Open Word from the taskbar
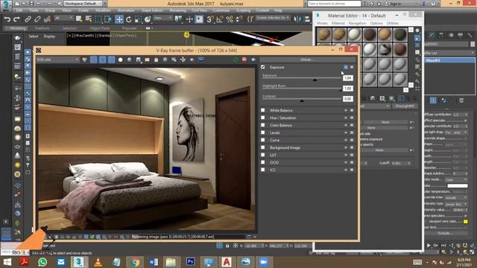Screen dimensions: 477x268 tap(154, 261)
